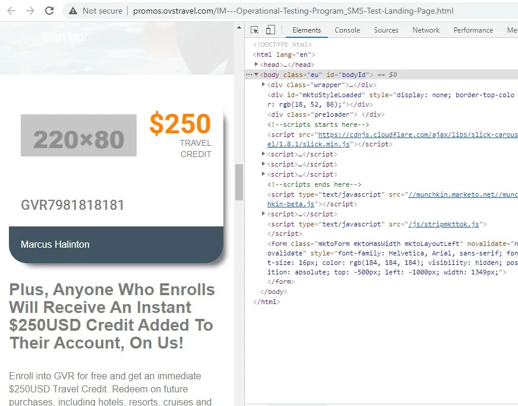Click the browser forward arrow

[30, 11]
